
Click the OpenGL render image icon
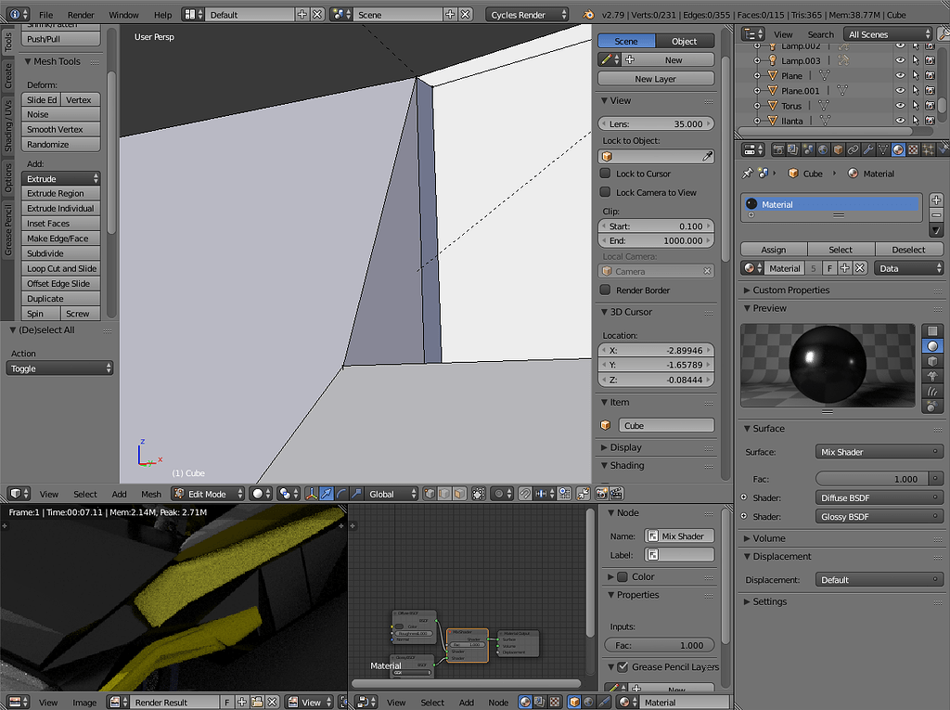(601, 494)
